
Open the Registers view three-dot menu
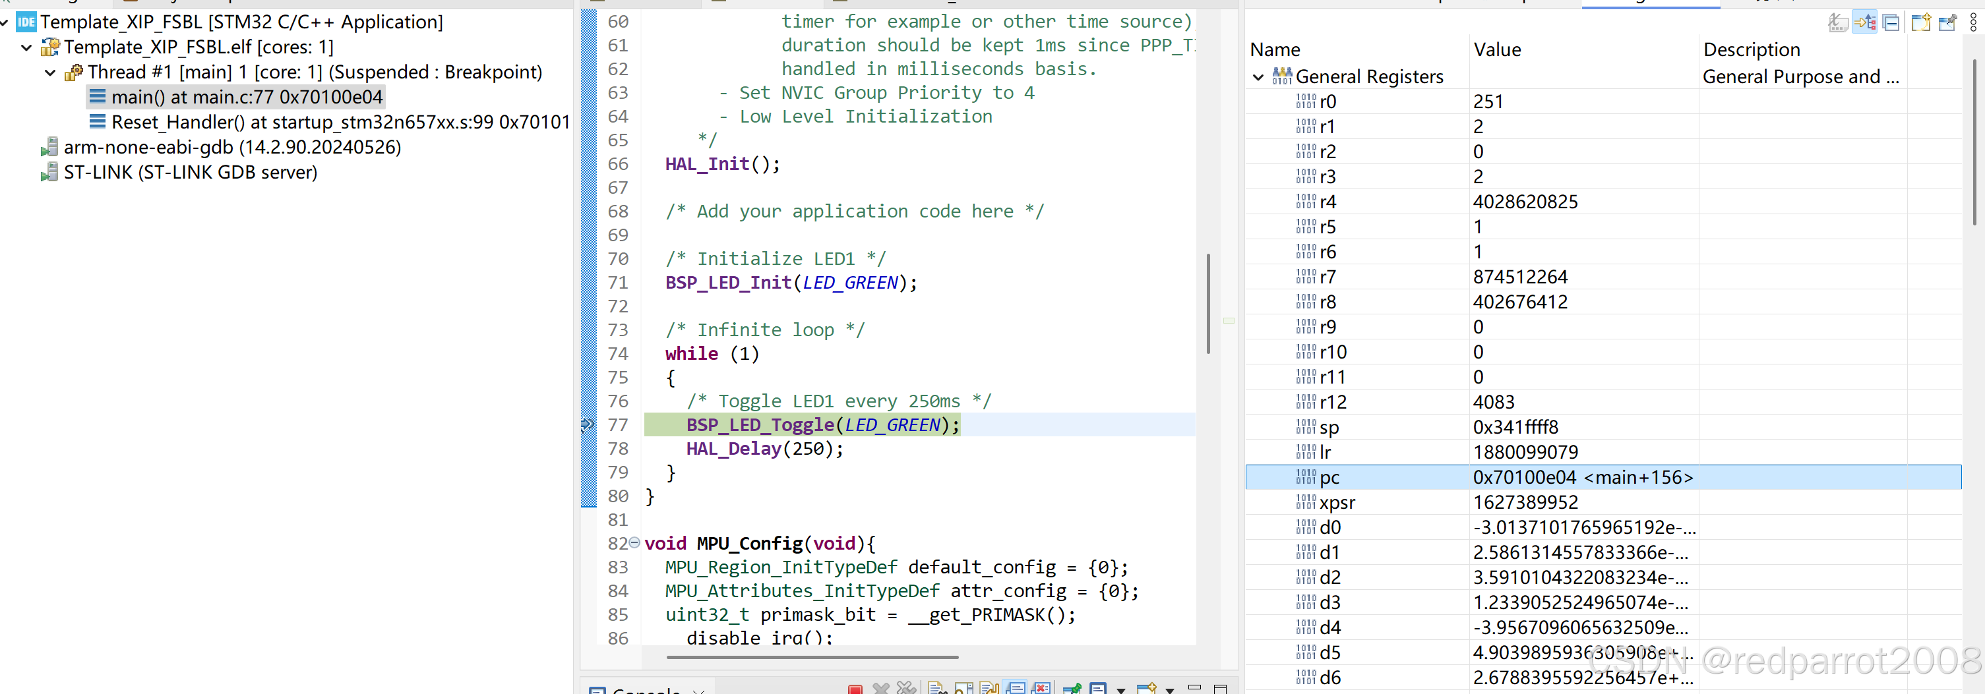[x=1973, y=22]
